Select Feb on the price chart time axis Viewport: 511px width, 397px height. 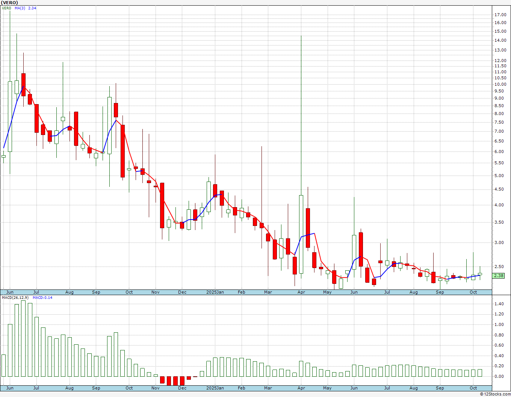point(241,292)
